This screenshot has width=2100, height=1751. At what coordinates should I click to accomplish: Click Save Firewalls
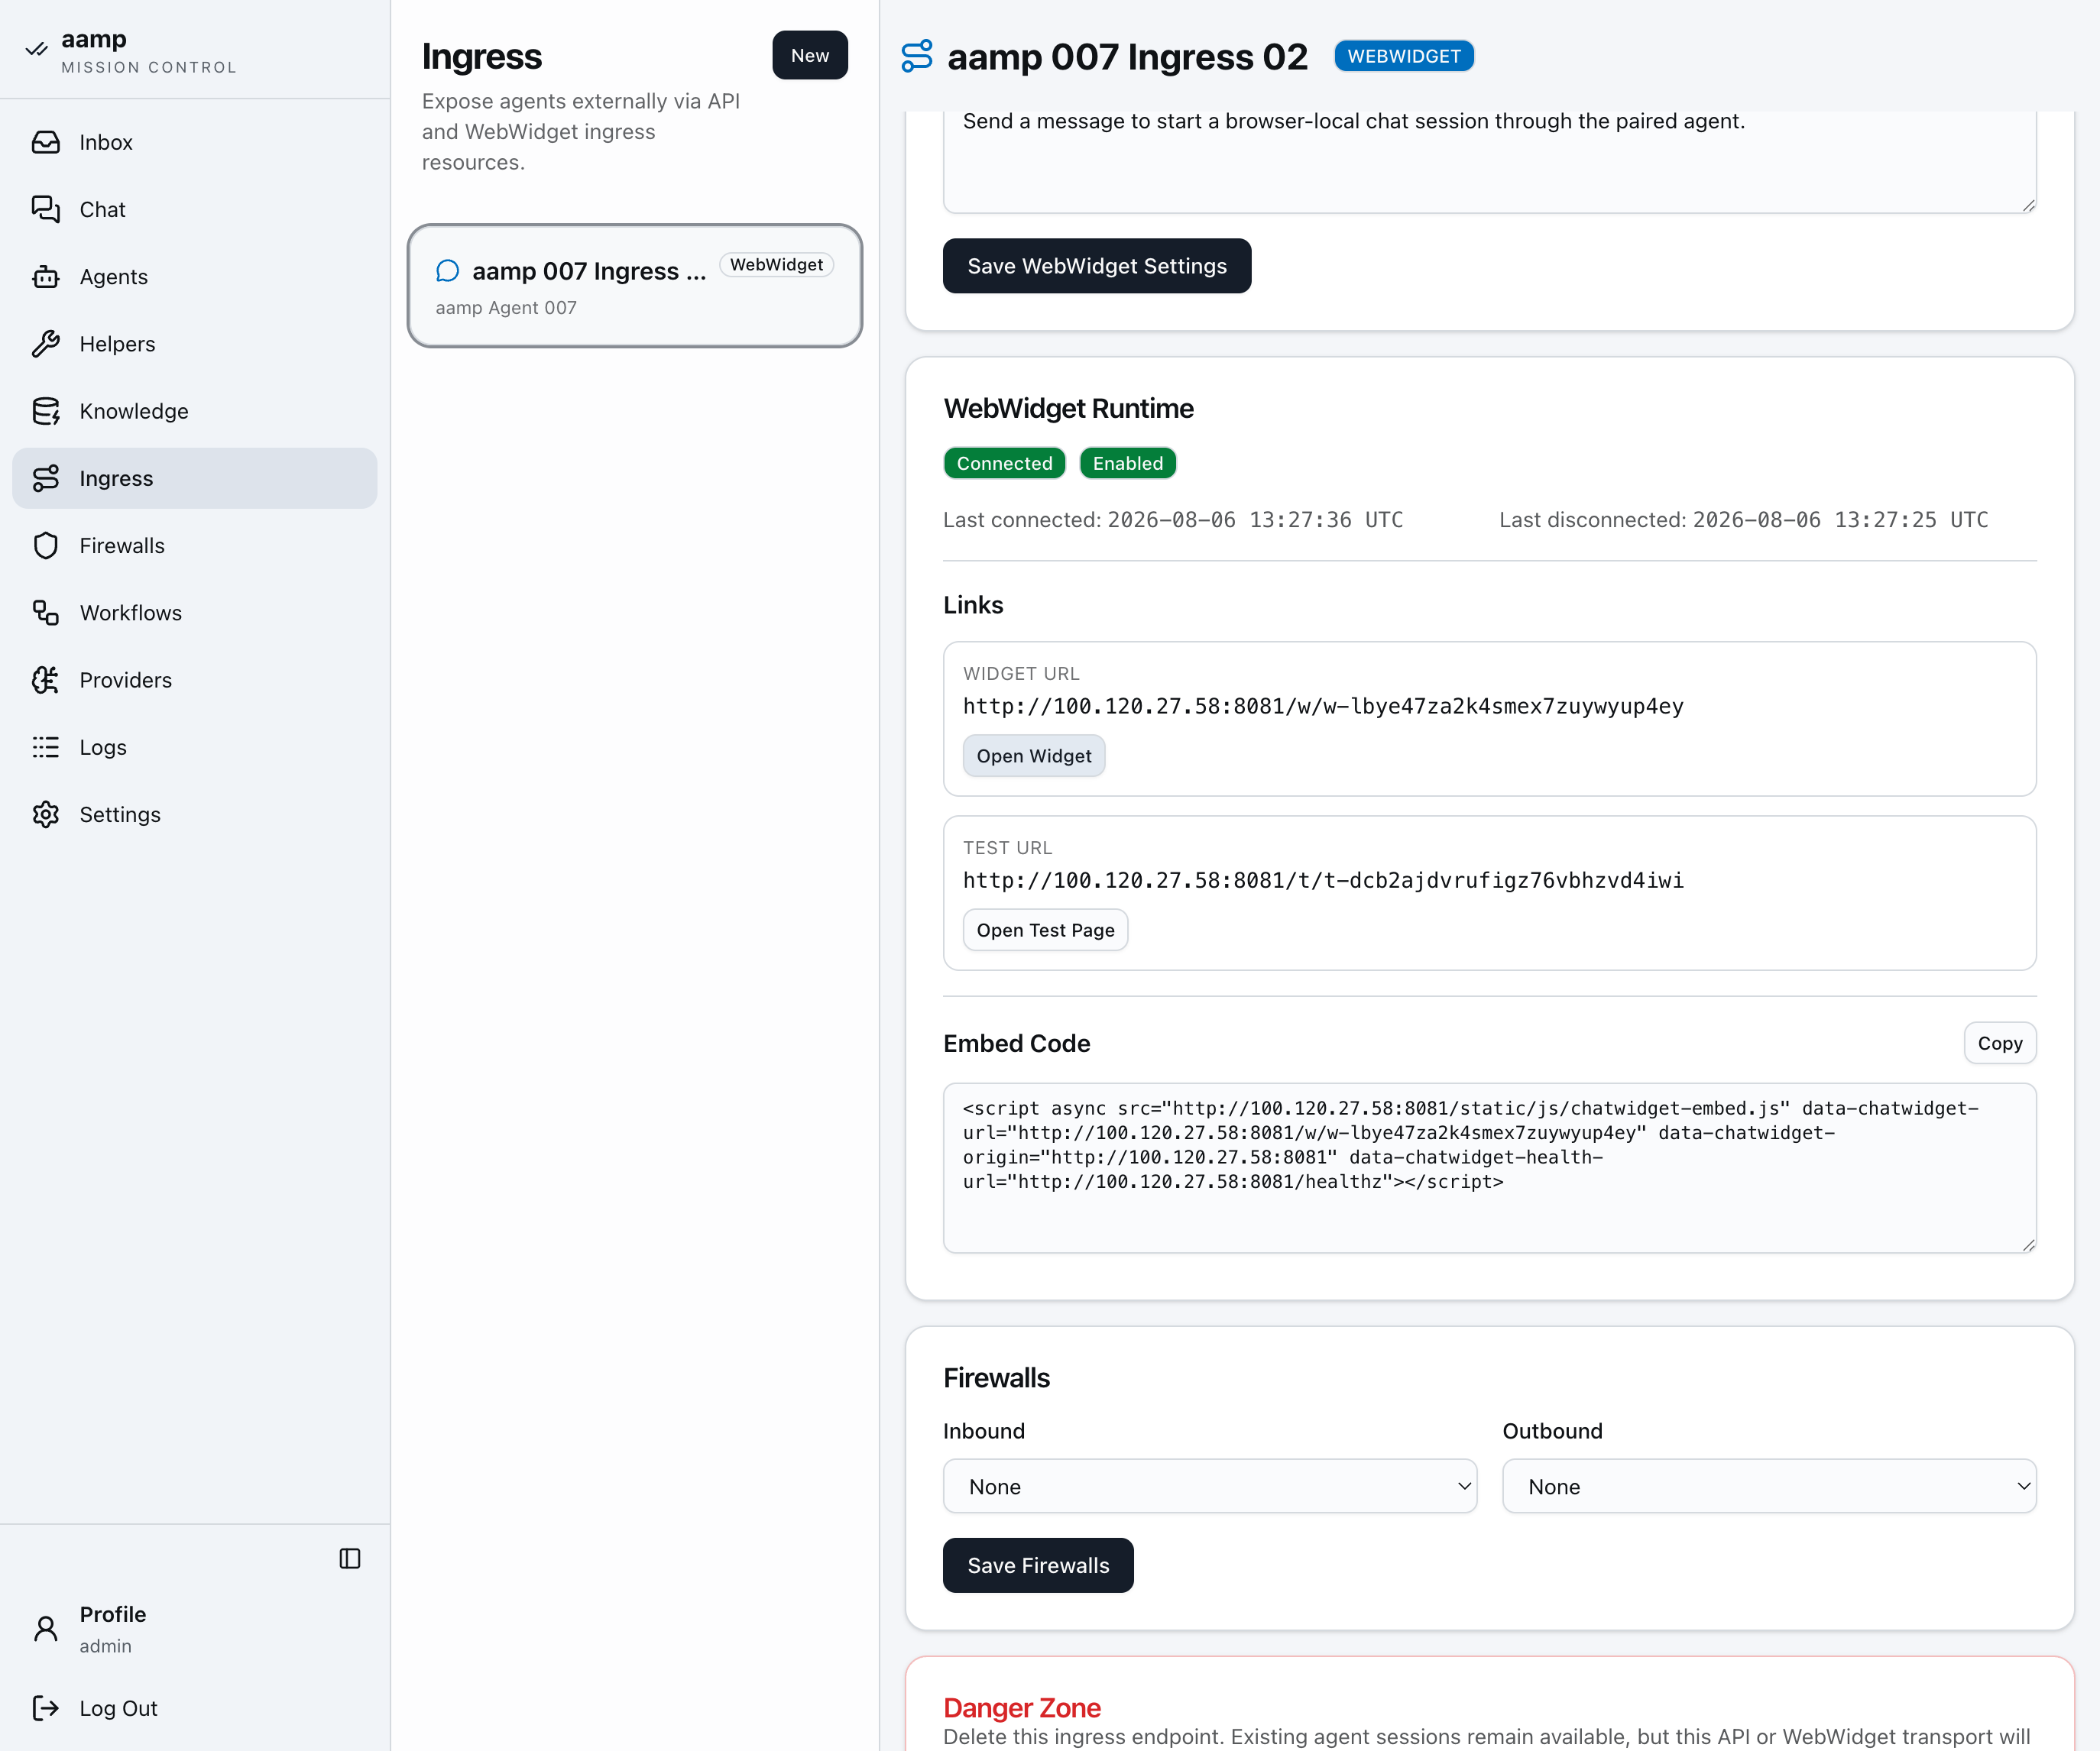pos(1038,1565)
